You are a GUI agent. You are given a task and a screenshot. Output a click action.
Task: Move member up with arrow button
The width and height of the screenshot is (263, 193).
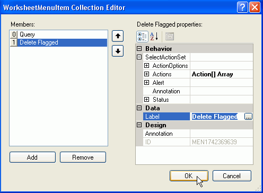[118, 36]
